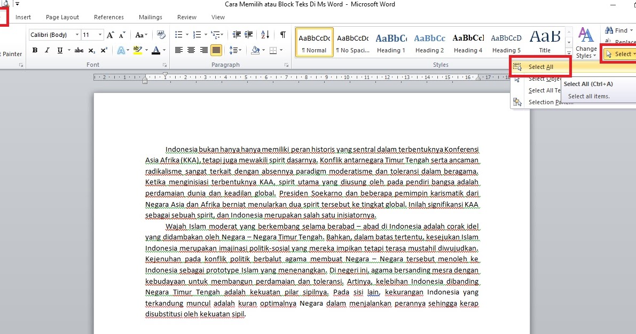Toggle the bullet list icon
Viewport: 636px width, 334px height.
tap(179, 35)
